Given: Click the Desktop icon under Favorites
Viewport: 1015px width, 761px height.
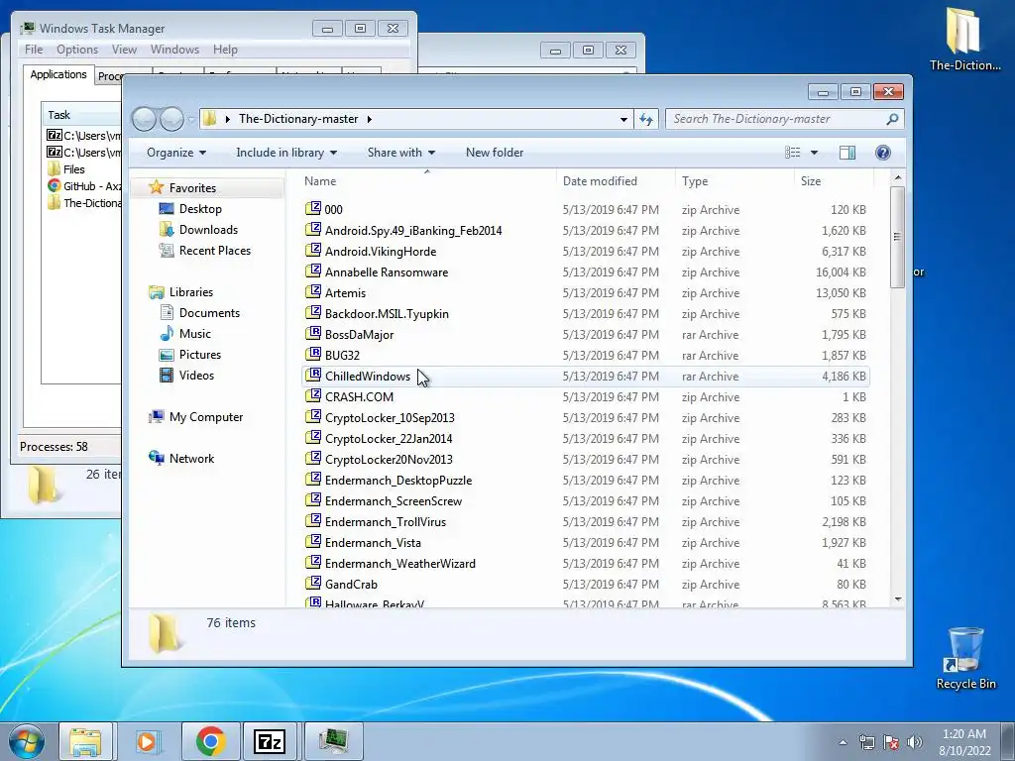Looking at the screenshot, I should point(167,208).
